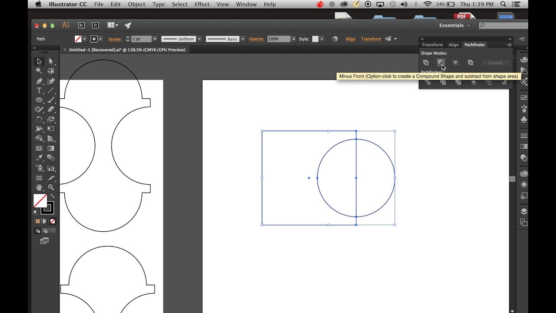Select the Ellipse tool
This screenshot has width=556, height=313.
tap(39, 100)
